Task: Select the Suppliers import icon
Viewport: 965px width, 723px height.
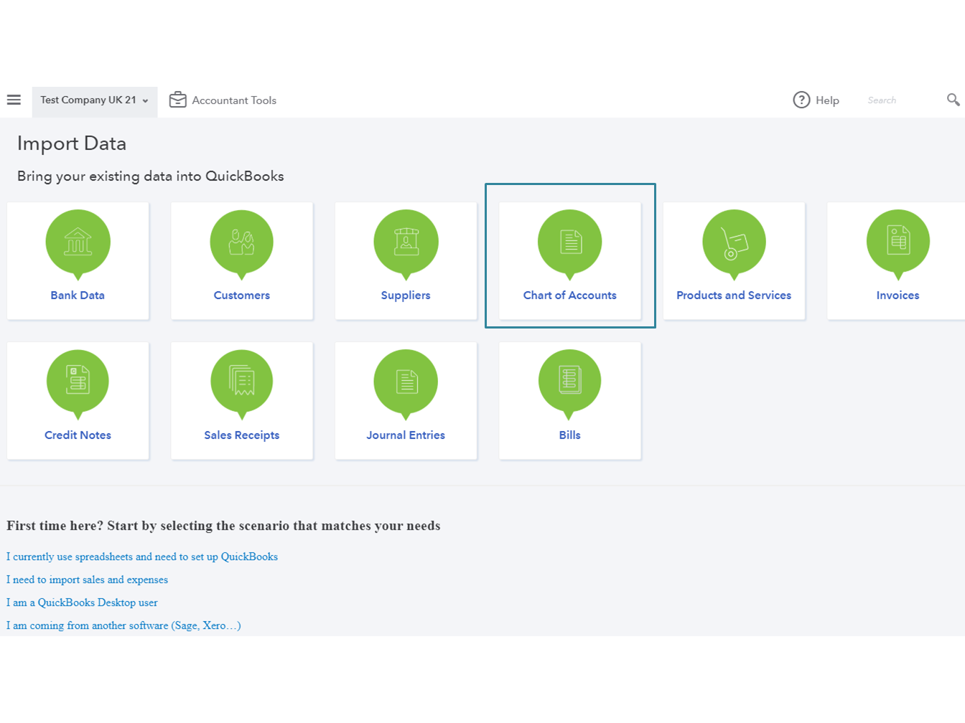Action: coord(406,242)
